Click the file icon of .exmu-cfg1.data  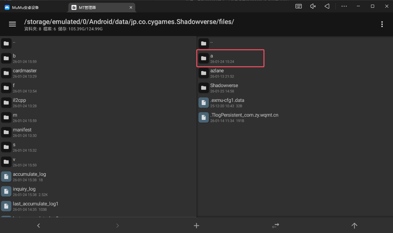point(204,103)
